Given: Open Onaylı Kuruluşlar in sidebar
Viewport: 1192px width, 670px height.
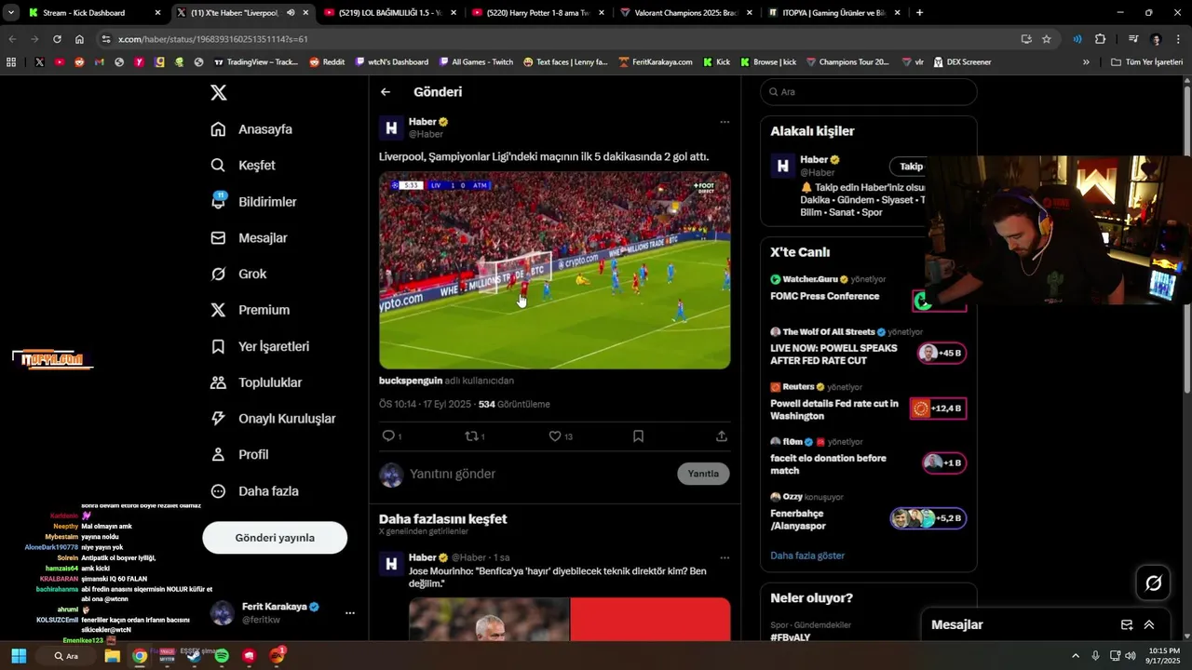Looking at the screenshot, I should (273, 419).
